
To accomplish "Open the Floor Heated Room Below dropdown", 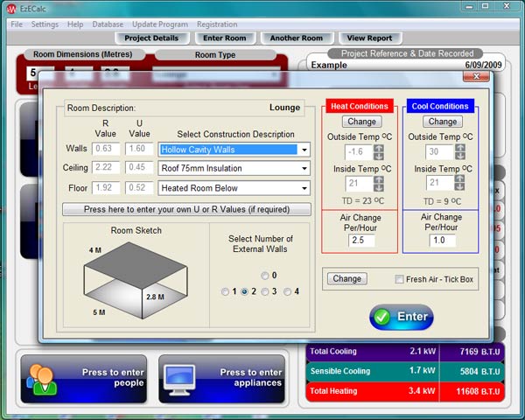I will click(x=304, y=188).
